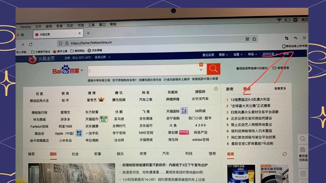Click the orange refresh icon beside 超值

[x=284, y=154]
